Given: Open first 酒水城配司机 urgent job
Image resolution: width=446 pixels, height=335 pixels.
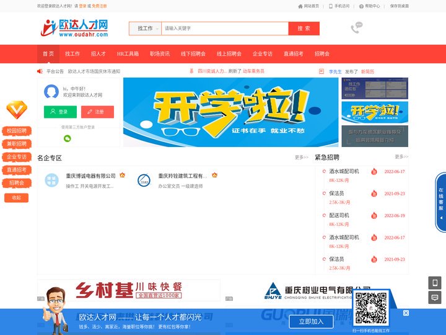Looking at the screenshot, I should coord(344,171).
